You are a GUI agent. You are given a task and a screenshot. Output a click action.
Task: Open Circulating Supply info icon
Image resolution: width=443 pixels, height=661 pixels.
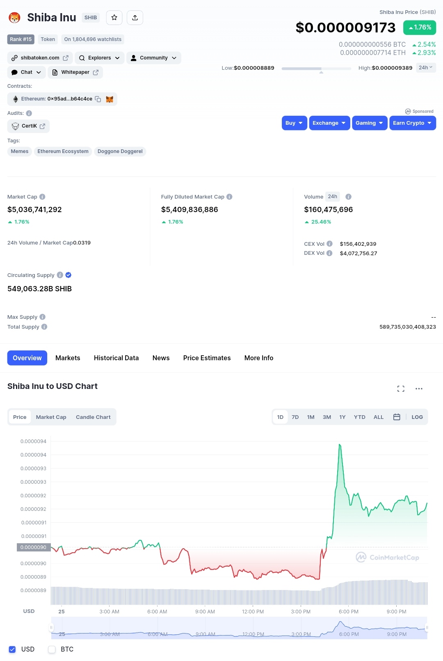click(60, 275)
